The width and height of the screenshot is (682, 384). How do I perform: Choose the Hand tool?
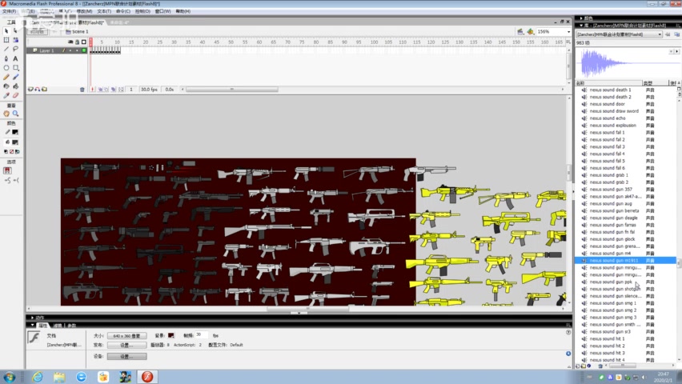tap(6, 114)
